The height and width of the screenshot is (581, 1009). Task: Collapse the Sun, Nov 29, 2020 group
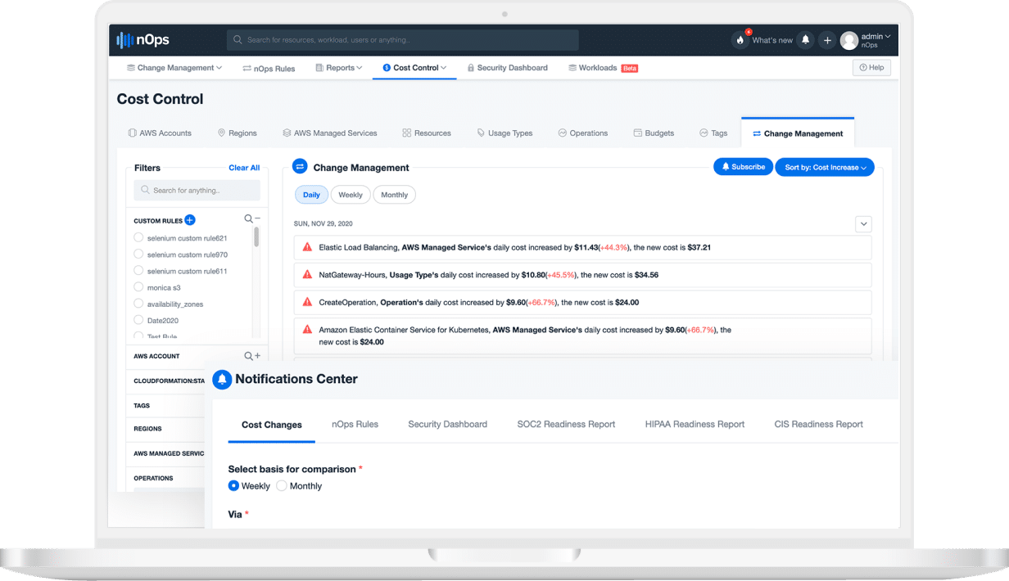coord(863,223)
